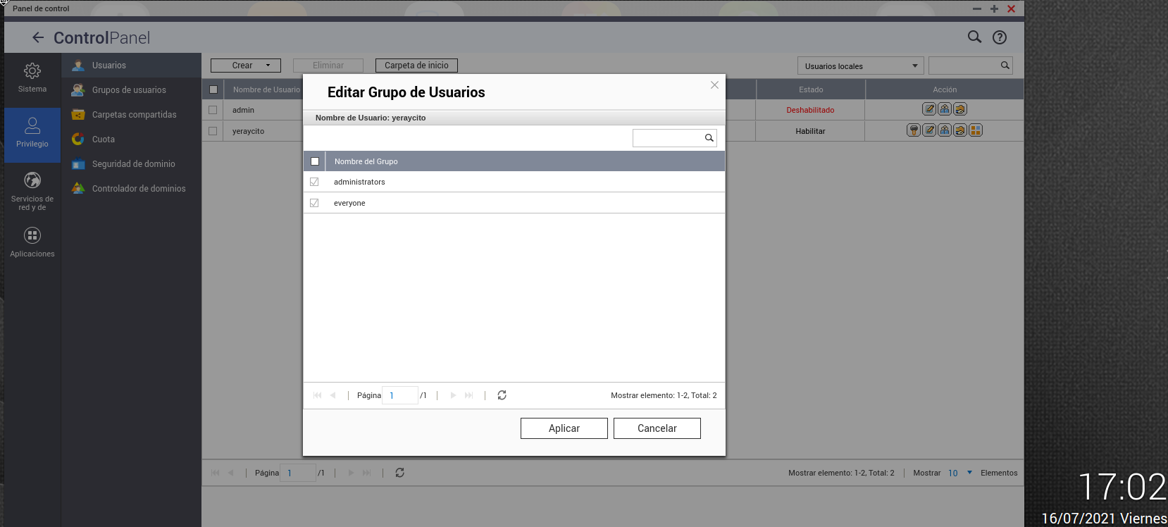This screenshot has height=527, width=1168.
Task: Open the Usuarios locales dropdown
Action: tap(860, 66)
